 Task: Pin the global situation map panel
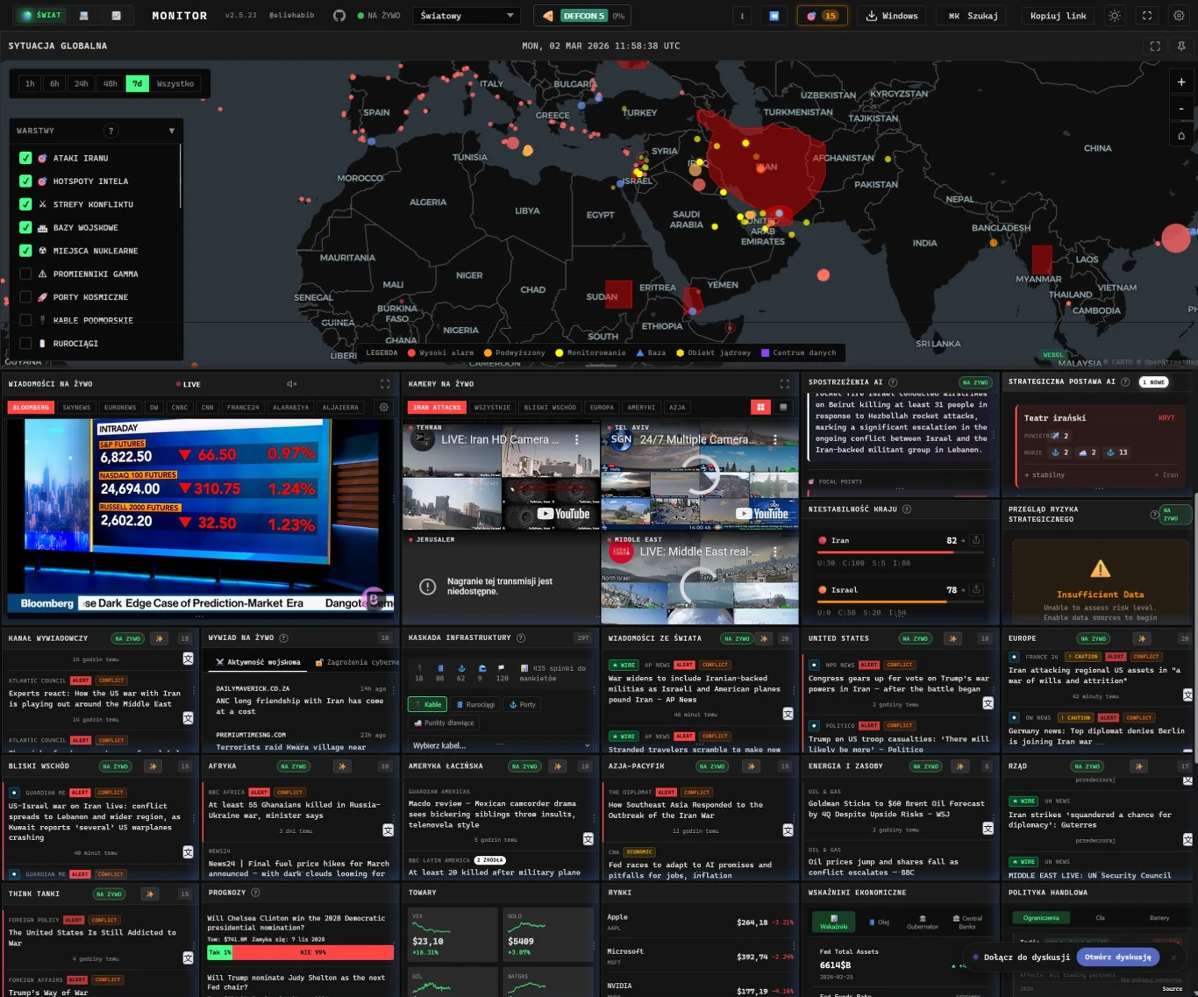(1180, 46)
